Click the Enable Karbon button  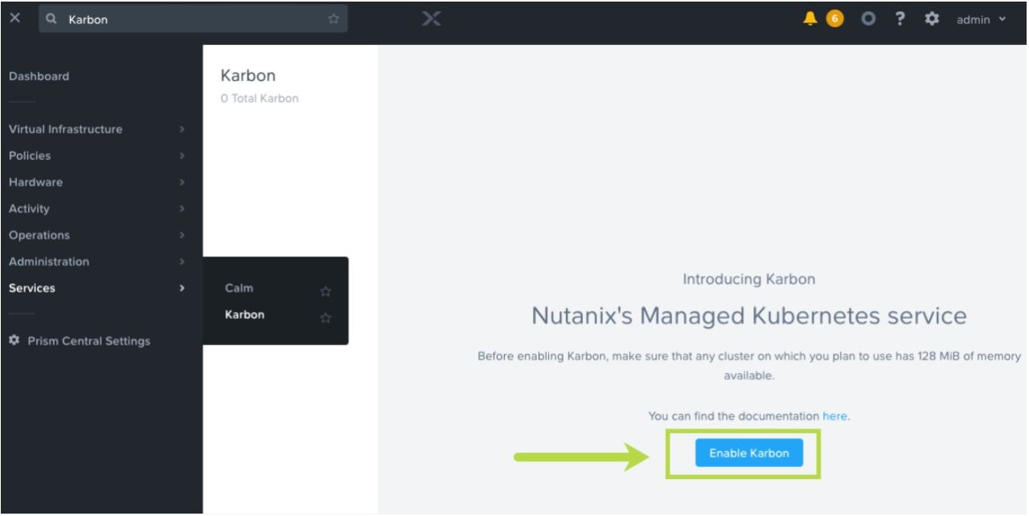click(x=749, y=453)
